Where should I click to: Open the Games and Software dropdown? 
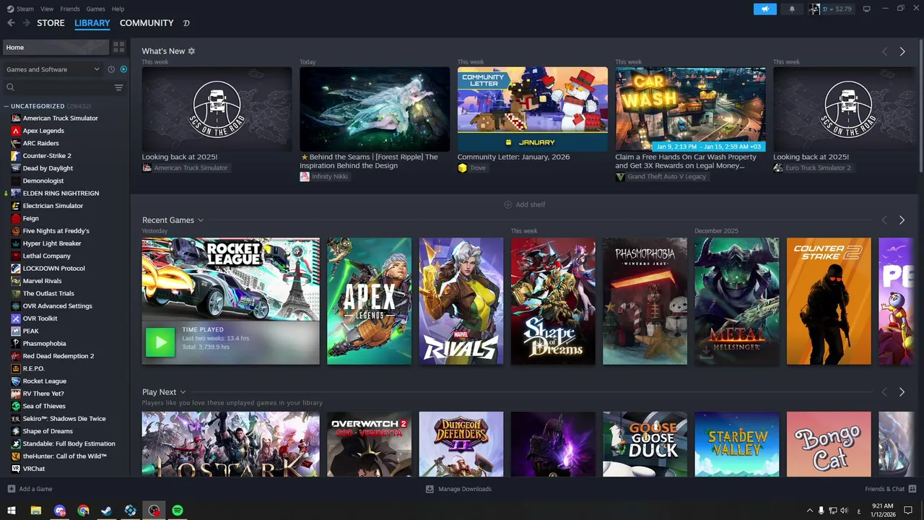[x=53, y=69]
